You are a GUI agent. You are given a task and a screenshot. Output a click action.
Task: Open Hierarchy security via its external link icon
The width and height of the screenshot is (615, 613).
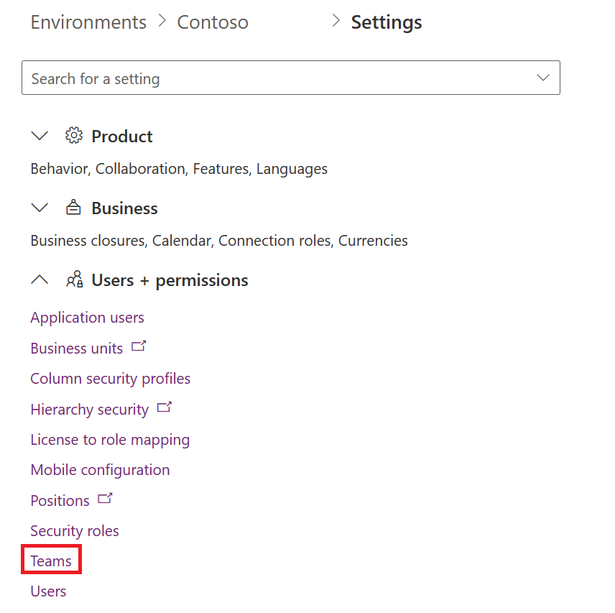164,407
